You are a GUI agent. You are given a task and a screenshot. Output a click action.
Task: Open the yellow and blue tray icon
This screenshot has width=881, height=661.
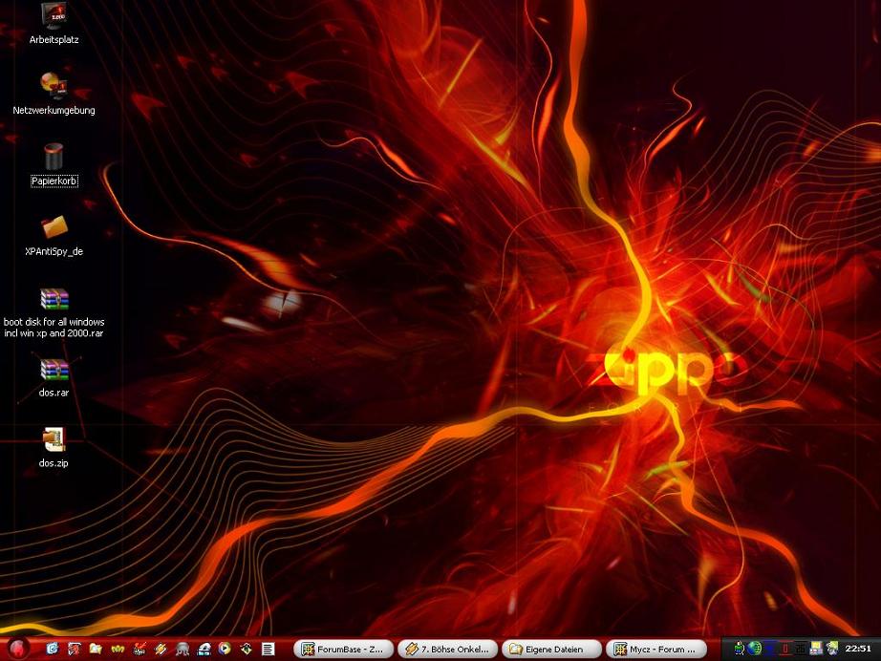[x=816, y=649]
